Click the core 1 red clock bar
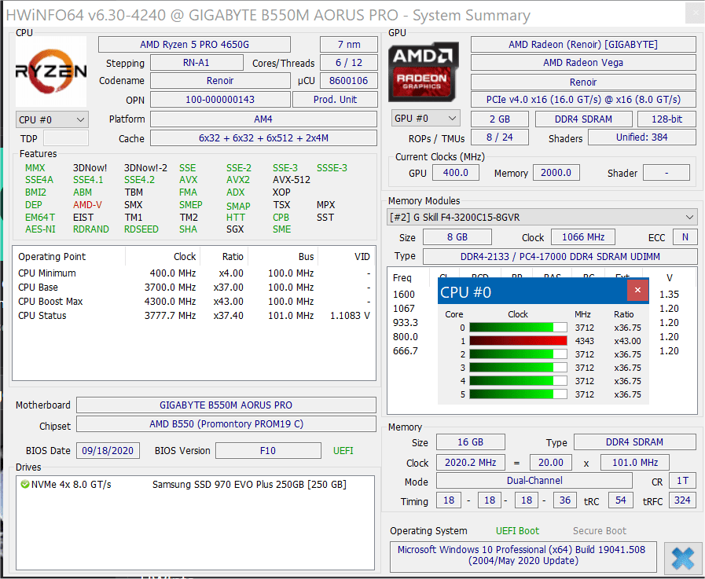705x579 pixels. pos(518,341)
